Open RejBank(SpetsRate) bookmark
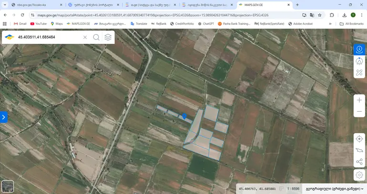 tap(269, 24)
